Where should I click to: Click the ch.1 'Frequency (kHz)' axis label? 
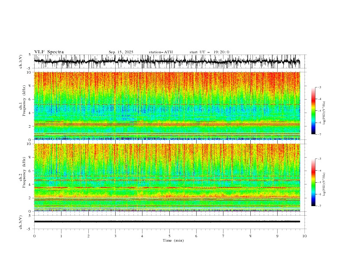click(x=24, y=100)
